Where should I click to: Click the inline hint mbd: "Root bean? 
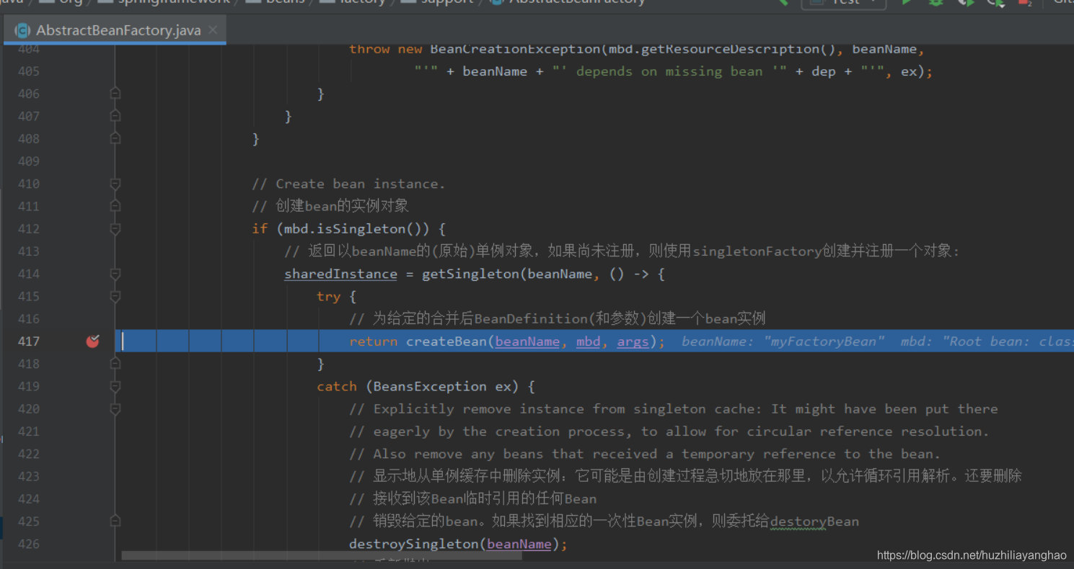[987, 341]
